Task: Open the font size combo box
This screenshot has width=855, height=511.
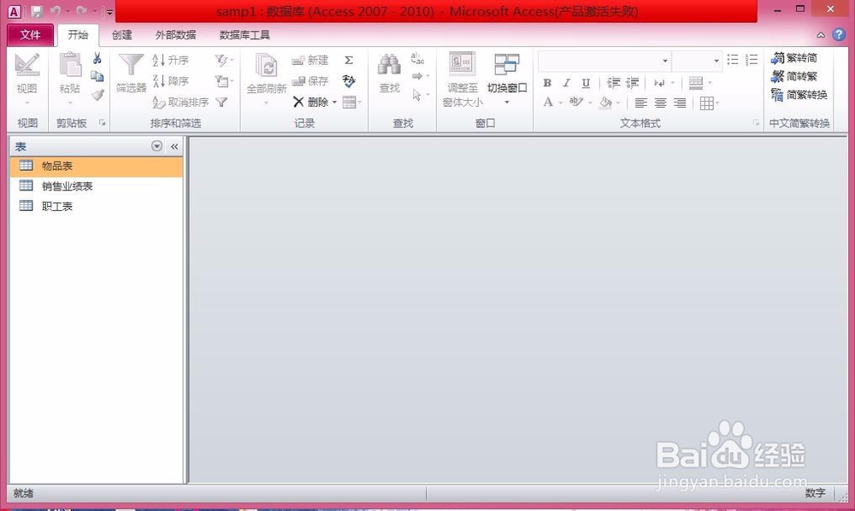Action: 697,61
